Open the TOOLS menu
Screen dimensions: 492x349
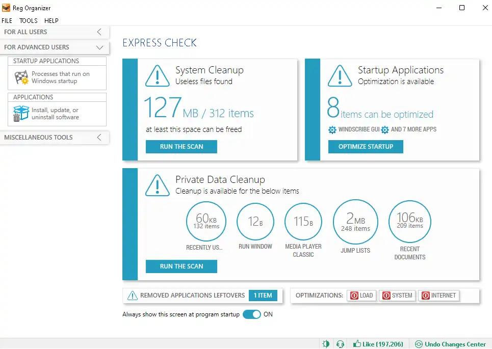[29, 21]
